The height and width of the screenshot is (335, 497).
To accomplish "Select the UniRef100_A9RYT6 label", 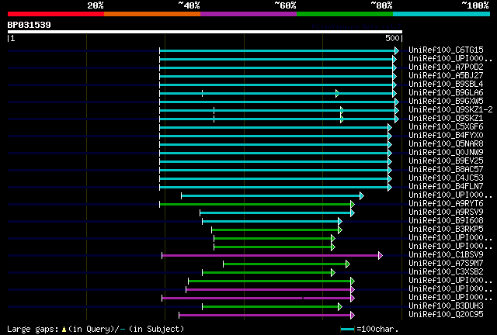I will click(446, 204).
